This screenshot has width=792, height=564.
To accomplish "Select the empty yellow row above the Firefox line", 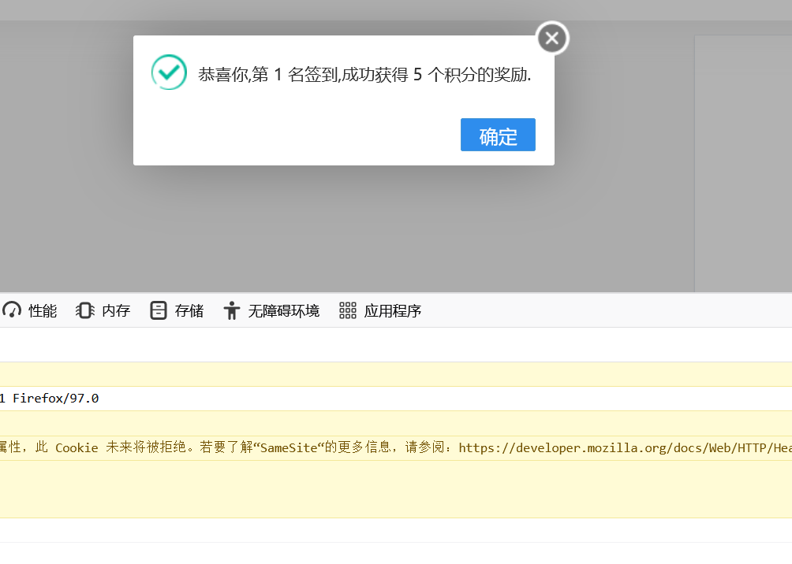I will point(394,374).
